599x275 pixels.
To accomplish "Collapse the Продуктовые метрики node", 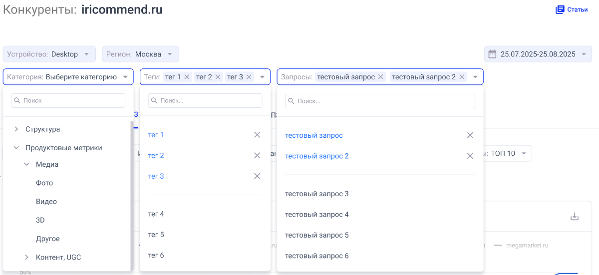I will [x=16, y=148].
